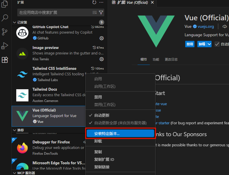Select Tailwind CSS IntelliSense logo

tap(22, 74)
